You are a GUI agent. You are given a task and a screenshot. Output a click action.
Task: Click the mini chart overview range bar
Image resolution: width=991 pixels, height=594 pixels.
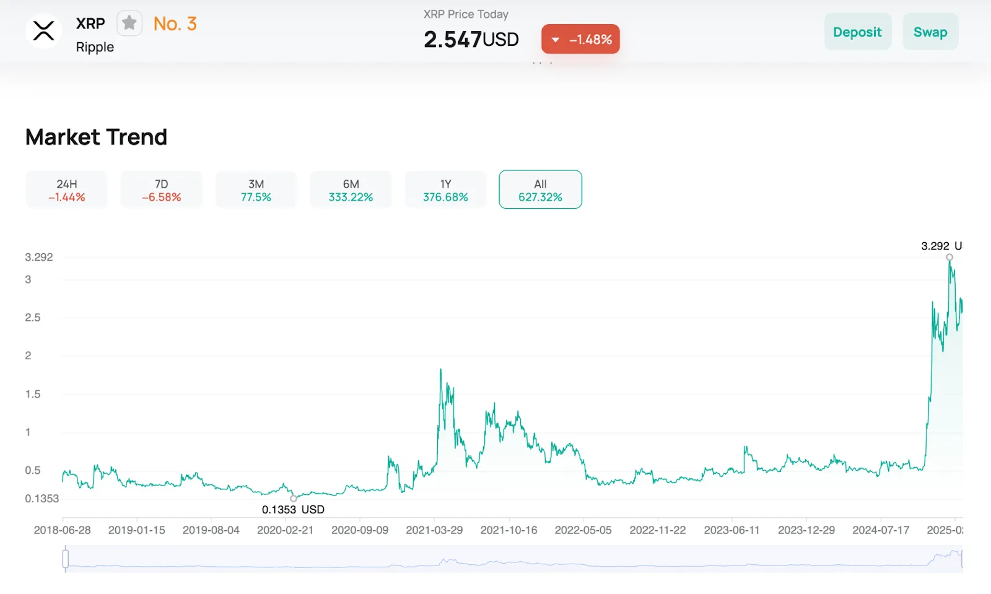[513, 559]
